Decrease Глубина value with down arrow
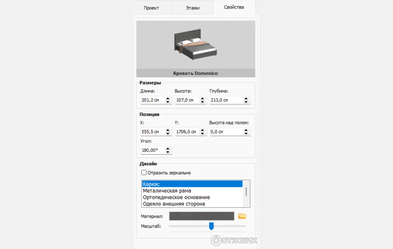 [246, 102]
